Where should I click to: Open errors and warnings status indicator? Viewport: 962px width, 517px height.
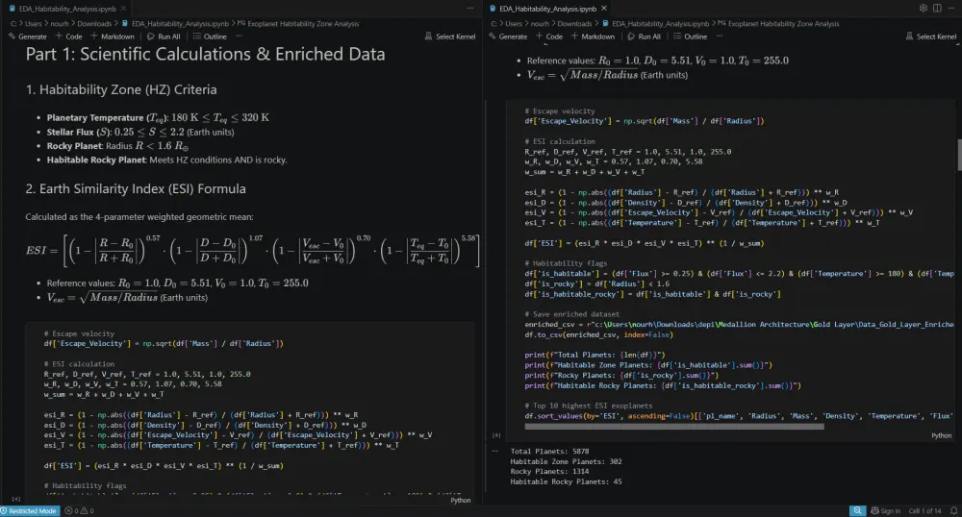click(79, 511)
